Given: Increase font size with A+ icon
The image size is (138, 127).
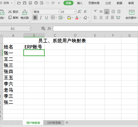Looking at the screenshot, I should (79, 12).
